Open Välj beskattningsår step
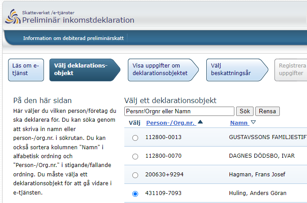 237,70
